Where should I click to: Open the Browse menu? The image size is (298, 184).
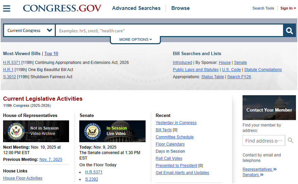[180, 8]
